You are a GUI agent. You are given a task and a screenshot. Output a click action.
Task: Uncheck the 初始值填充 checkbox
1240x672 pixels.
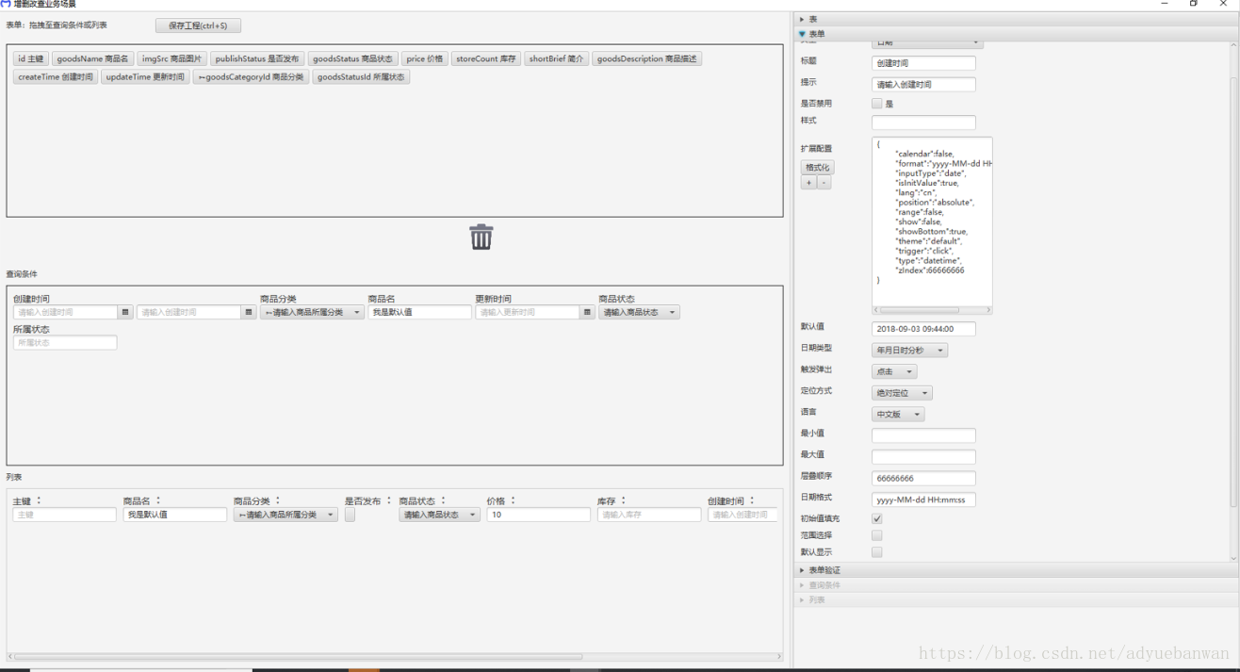pyautogui.click(x=876, y=517)
